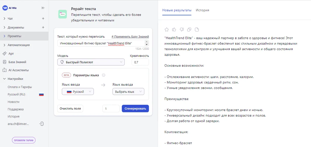Screen dimensions: 311x147
Task: Click the ПРЕМИУМ ТАРИФ button
Action: click(24, 140)
